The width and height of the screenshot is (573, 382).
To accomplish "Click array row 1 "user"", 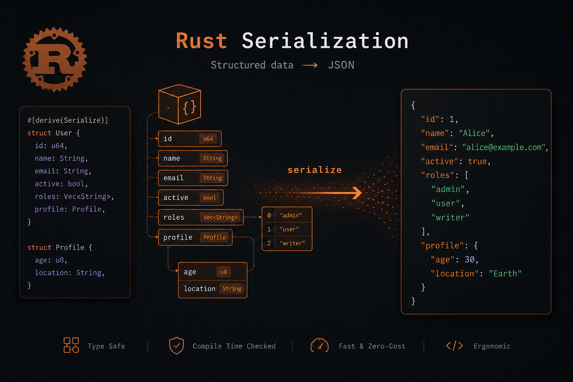I will (x=287, y=229).
